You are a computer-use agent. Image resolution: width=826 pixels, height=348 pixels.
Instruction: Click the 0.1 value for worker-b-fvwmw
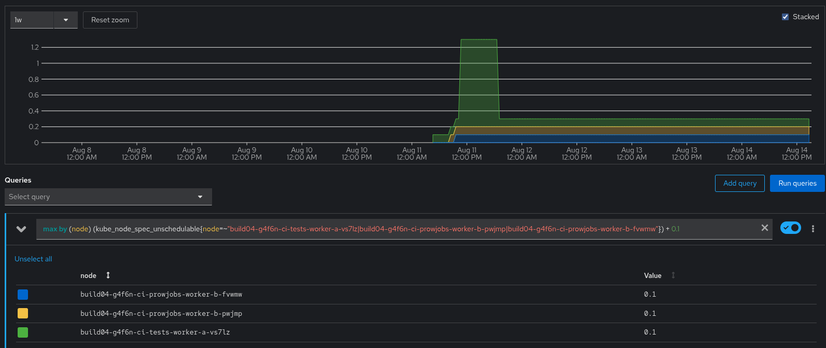650,294
